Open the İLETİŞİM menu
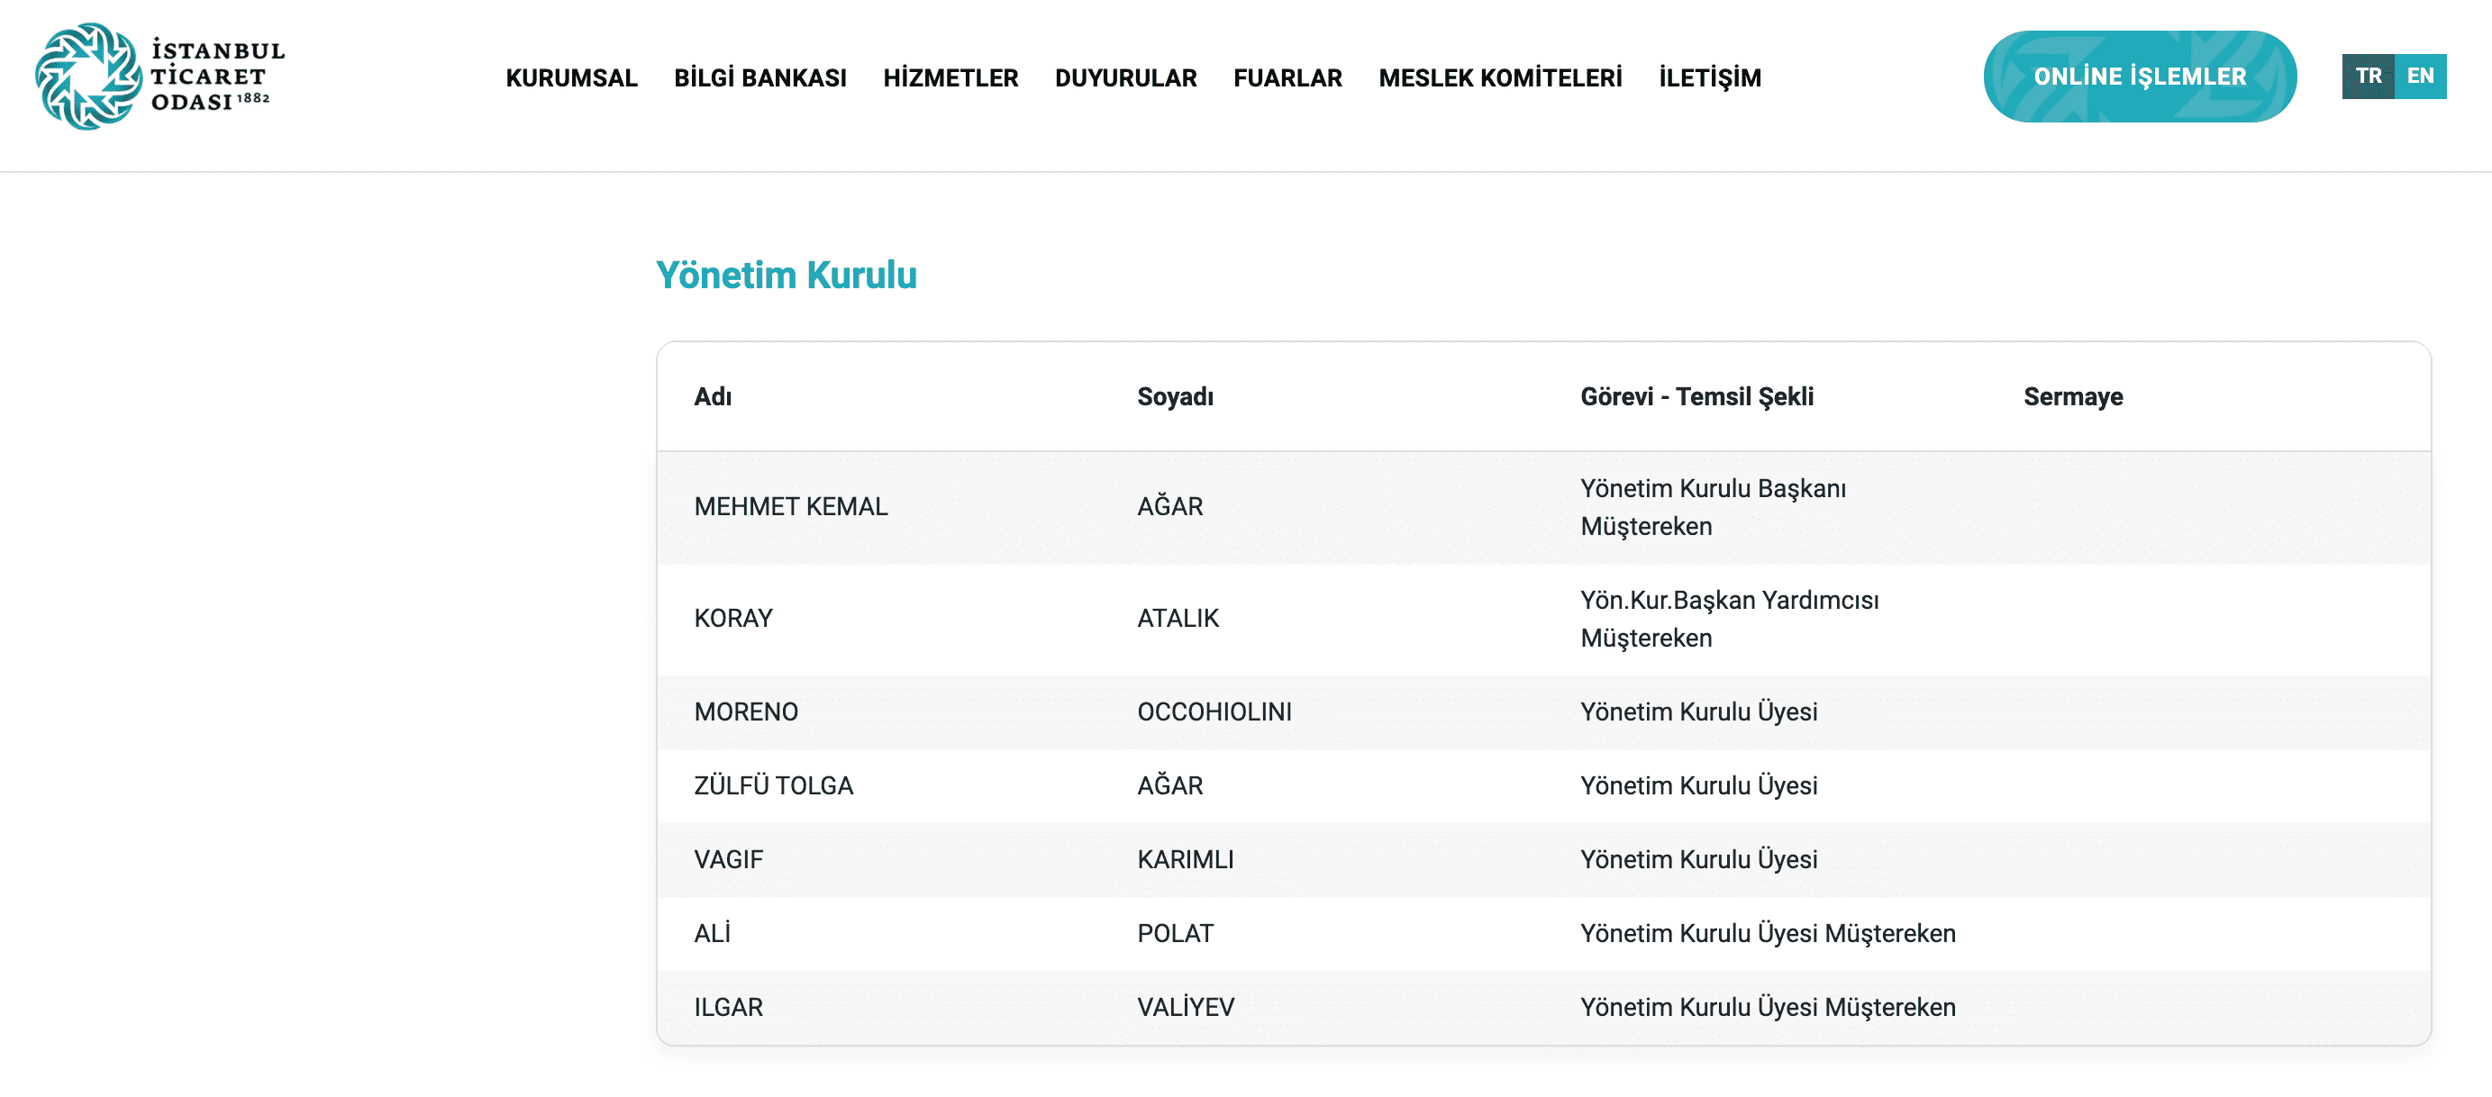The height and width of the screenshot is (1097, 2492). (x=1710, y=78)
